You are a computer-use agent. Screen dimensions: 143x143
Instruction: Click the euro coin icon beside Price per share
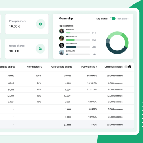pos(41,24)
